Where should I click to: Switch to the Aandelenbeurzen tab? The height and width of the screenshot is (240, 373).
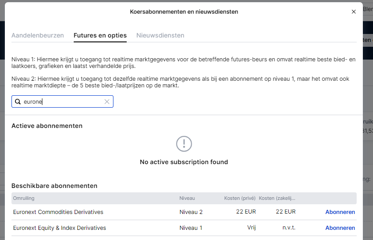tap(38, 35)
